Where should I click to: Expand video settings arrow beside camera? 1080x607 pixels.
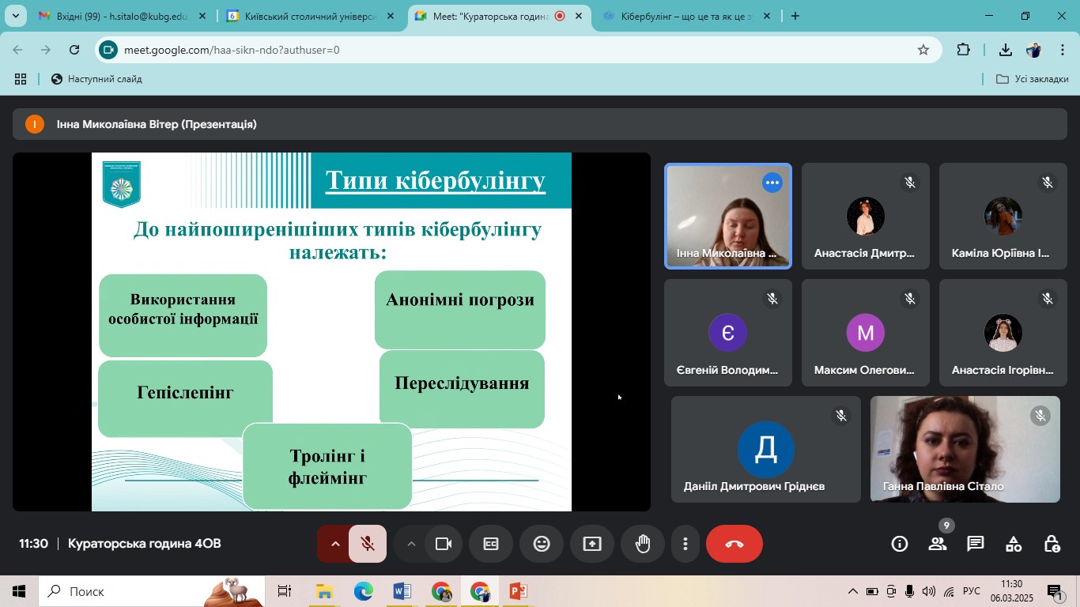[x=410, y=544]
